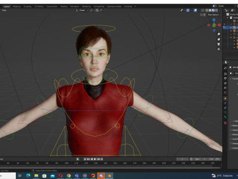Open the Tool properties tab

click(225, 68)
